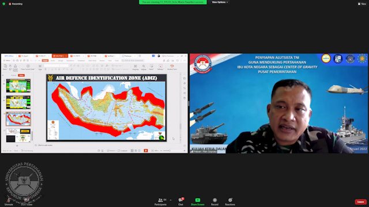This screenshot has width=369, height=207.
Task: Select the first slide thumbnail in panel
Action: pos(18,86)
